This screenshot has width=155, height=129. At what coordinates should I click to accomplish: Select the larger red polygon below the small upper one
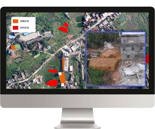tap(63, 29)
